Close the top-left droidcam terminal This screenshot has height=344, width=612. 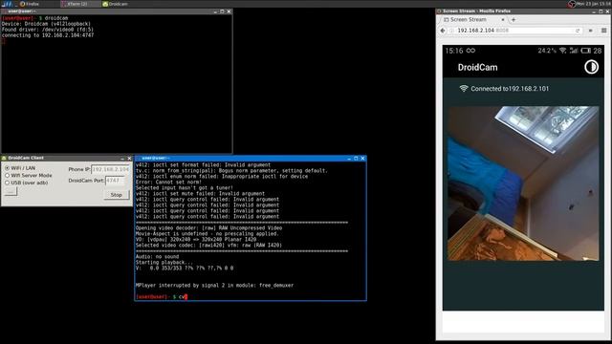click(x=229, y=11)
